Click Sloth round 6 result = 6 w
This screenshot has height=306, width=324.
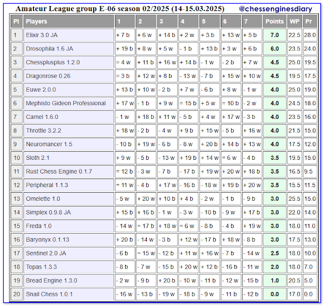tap(231, 158)
